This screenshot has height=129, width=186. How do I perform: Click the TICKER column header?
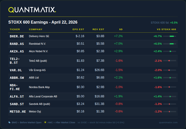coord(15,29)
